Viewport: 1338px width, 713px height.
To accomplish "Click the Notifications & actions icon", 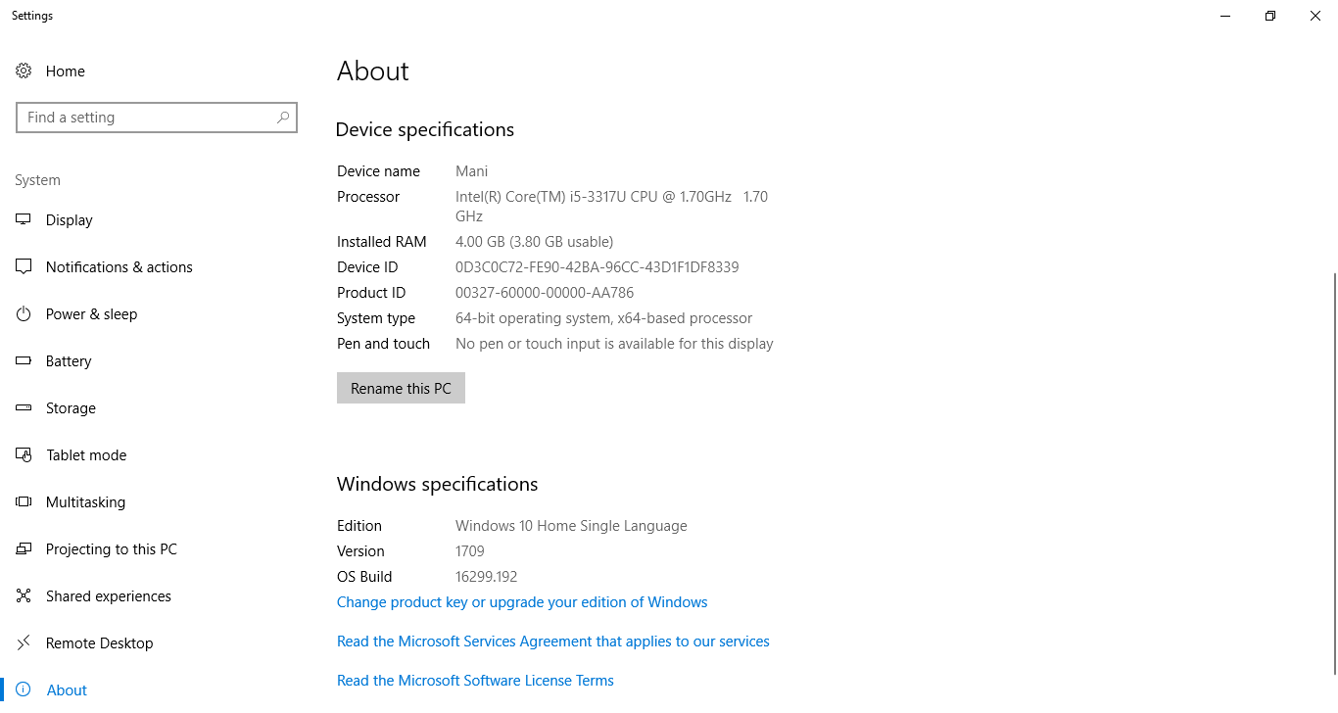I will (x=24, y=267).
